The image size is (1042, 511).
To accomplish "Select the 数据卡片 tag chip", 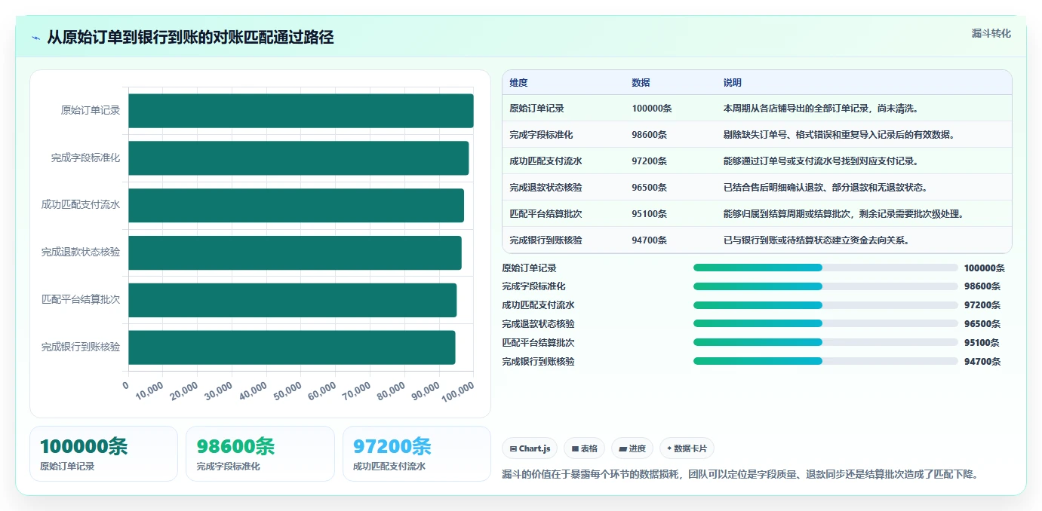I will tap(687, 448).
